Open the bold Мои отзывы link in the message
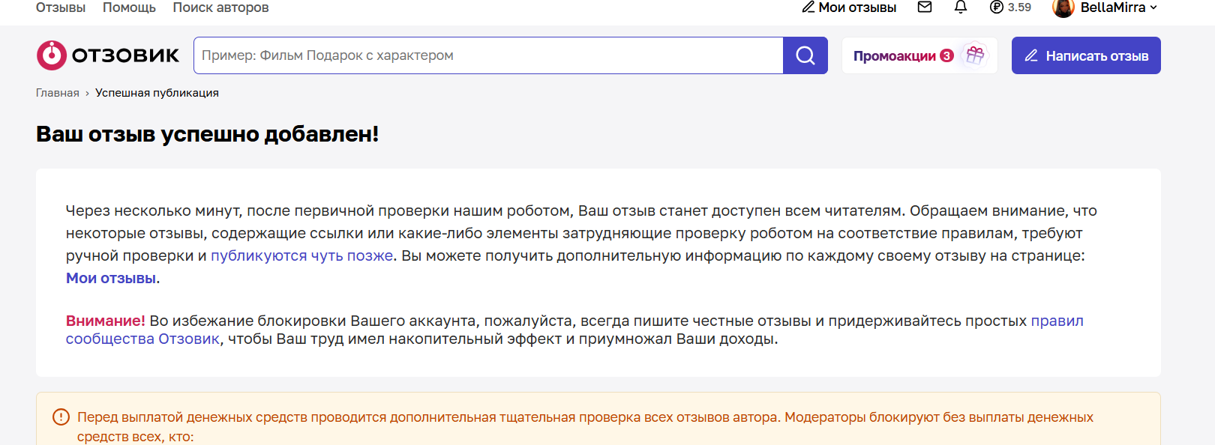This screenshot has width=1215, height=445. click(111, 278)
